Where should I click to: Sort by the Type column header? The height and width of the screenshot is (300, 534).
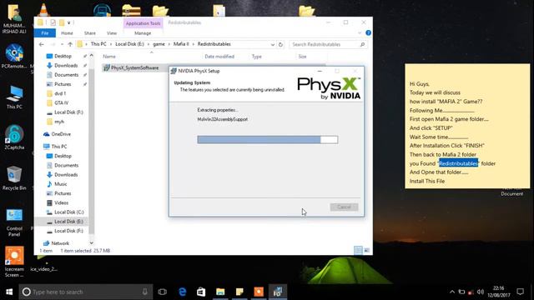click(x=256, y=57)
